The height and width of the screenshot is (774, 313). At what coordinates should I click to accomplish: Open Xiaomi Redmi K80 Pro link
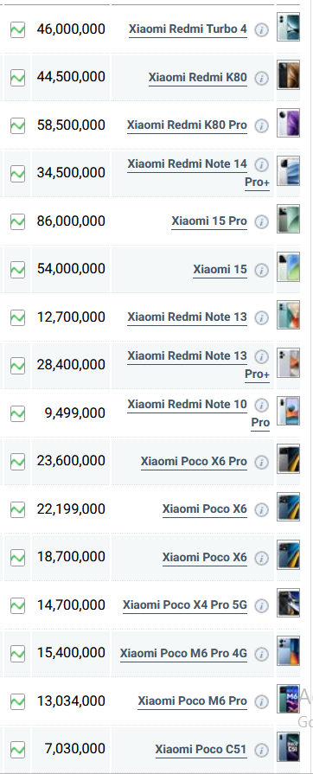point(187,125)
